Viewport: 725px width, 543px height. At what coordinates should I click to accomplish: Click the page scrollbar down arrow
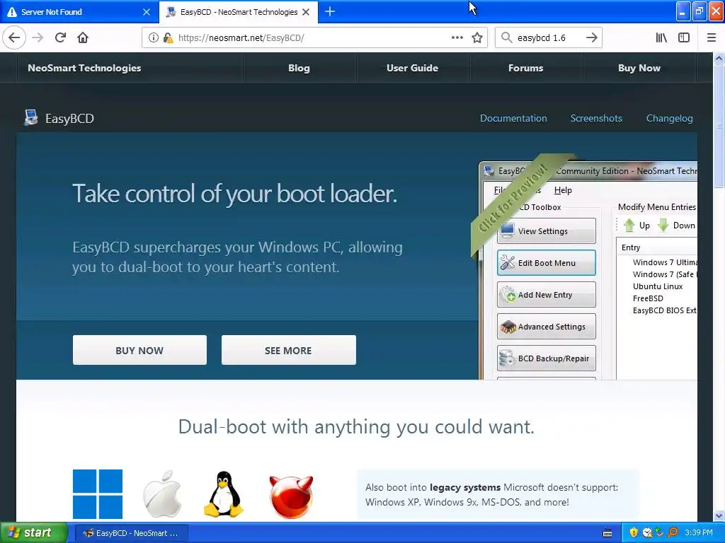pos(719,515)
